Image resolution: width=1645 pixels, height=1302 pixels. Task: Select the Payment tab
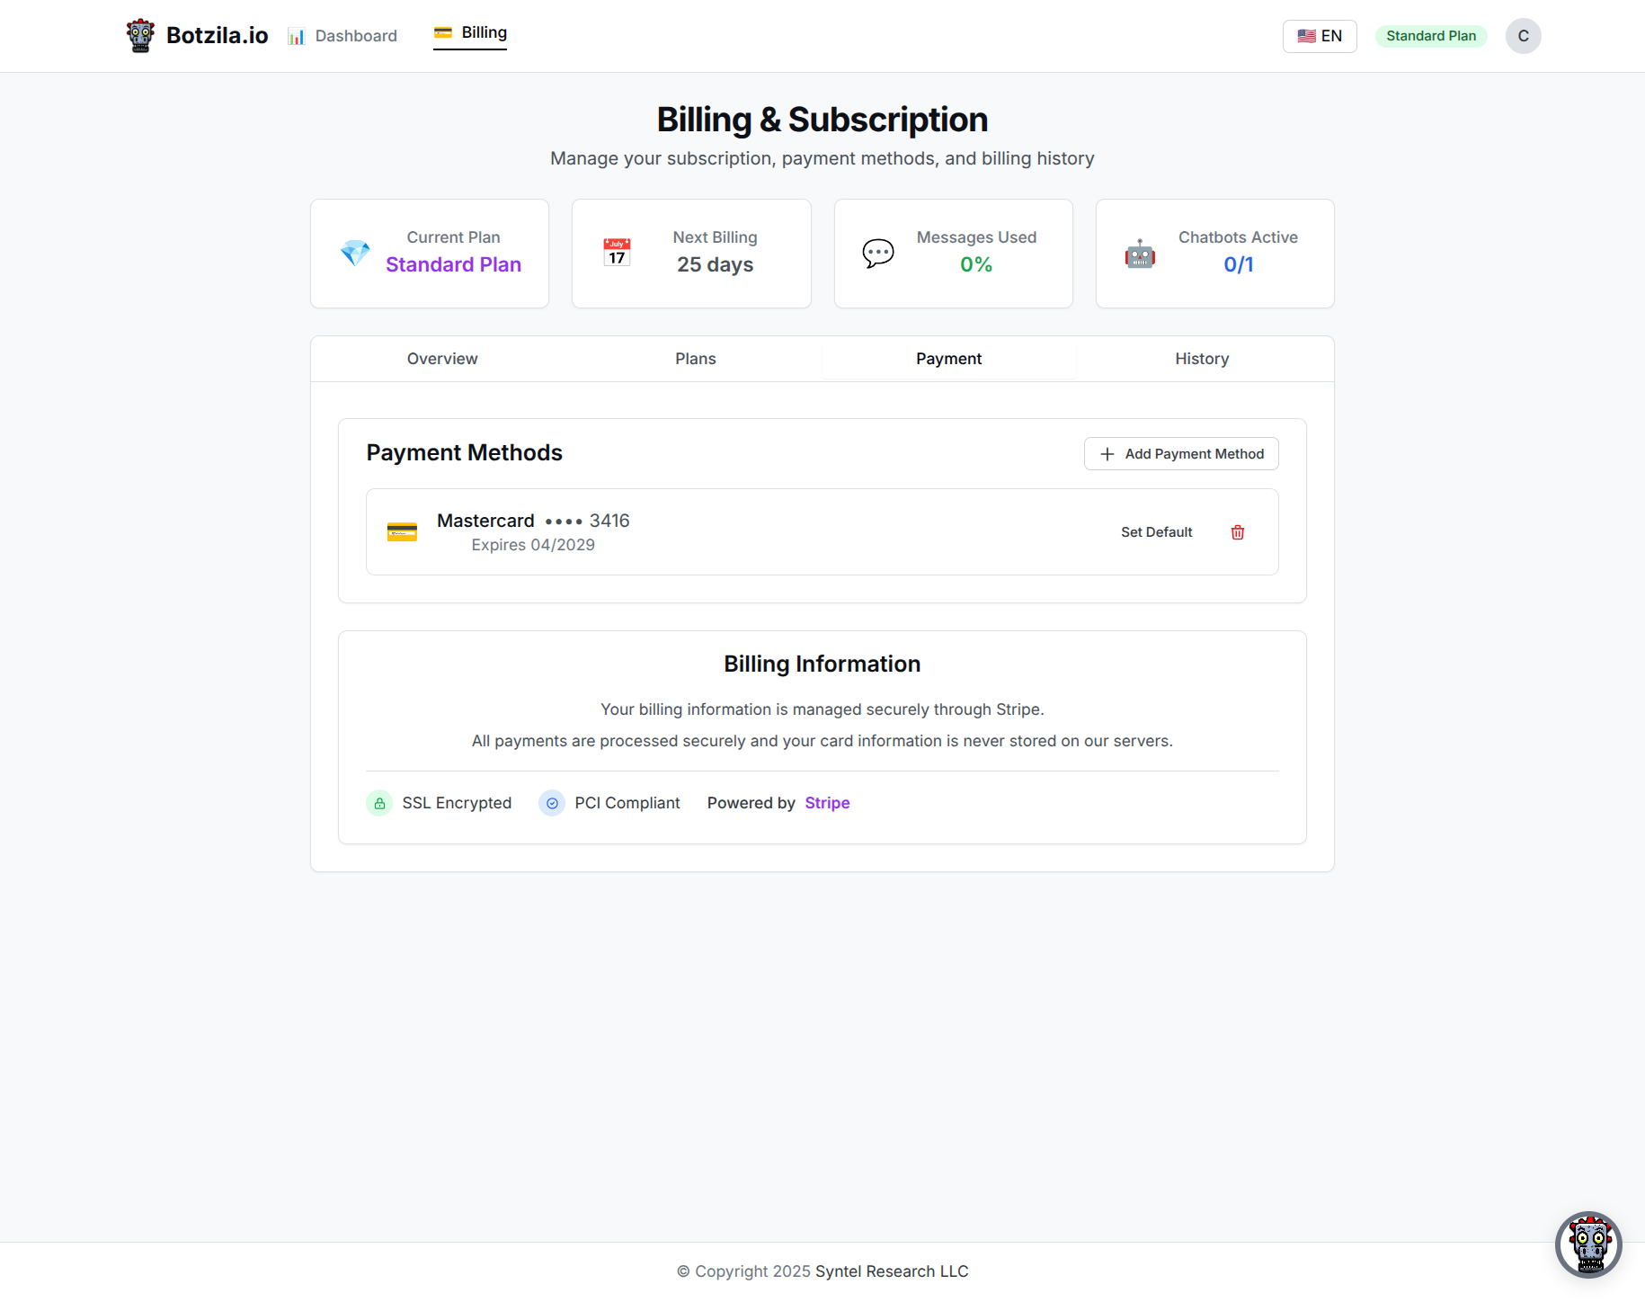pyautogui.click(x=948, y=359)
